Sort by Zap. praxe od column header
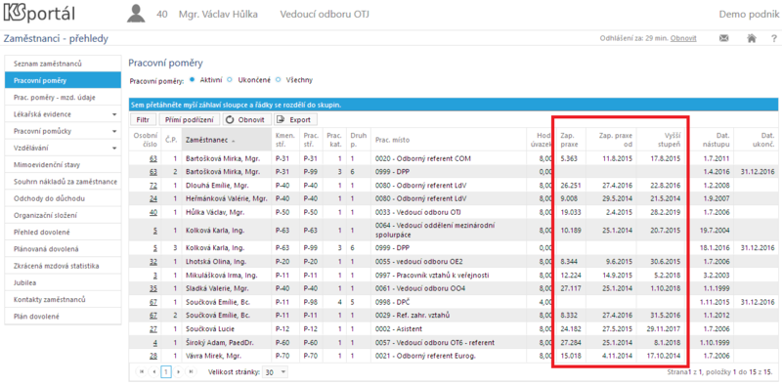This screenshot has height=385, width=782. click(x=611, y=140)
